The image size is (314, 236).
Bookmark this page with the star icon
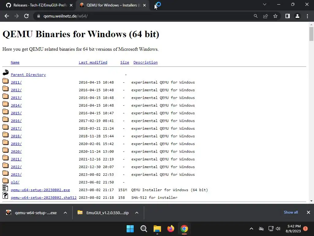click(x=275, y=16)
